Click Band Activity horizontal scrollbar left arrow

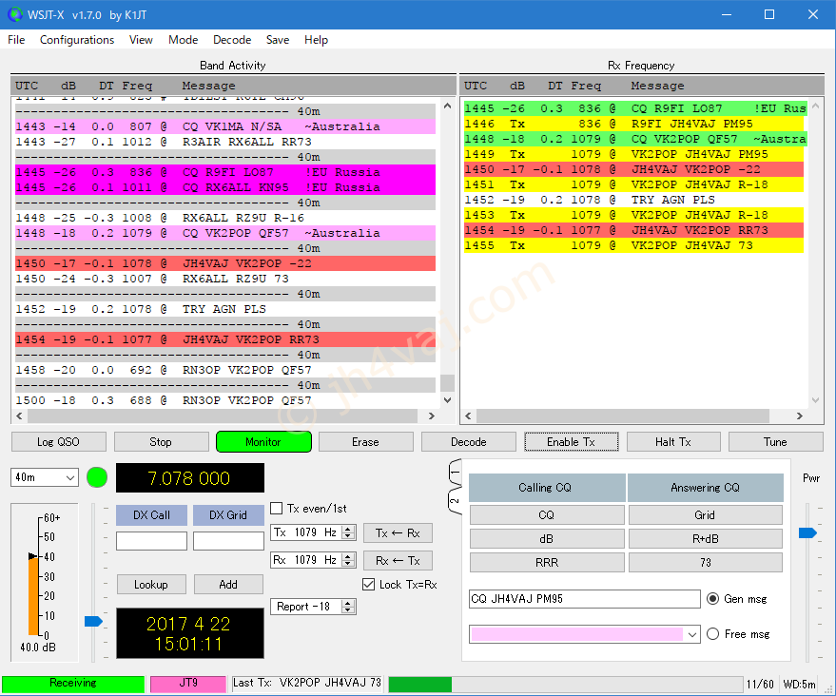[20, 416]
